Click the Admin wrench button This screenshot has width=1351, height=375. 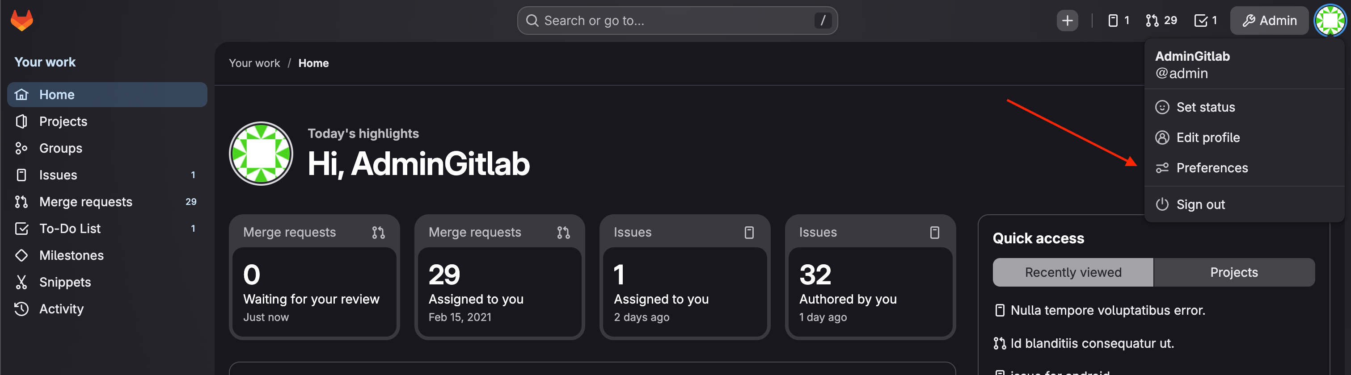(x=1269, y=21)
